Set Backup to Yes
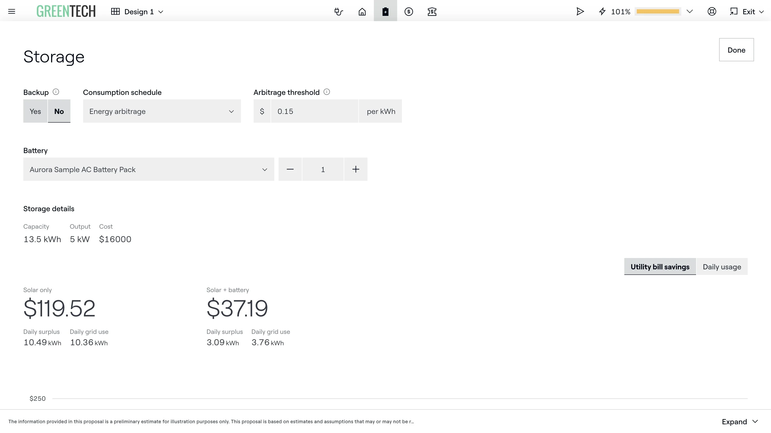Viewport: 771px width, 433px height. tap(35, 111)
